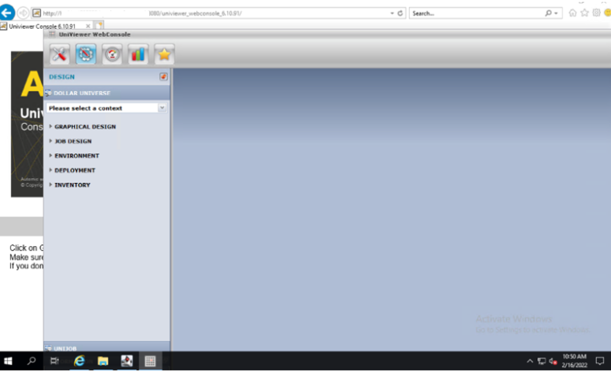Image resolution: width=611 pixels, height=371 pixels.
Task: Refresh the page with reload button
Action: click(400, 13)
